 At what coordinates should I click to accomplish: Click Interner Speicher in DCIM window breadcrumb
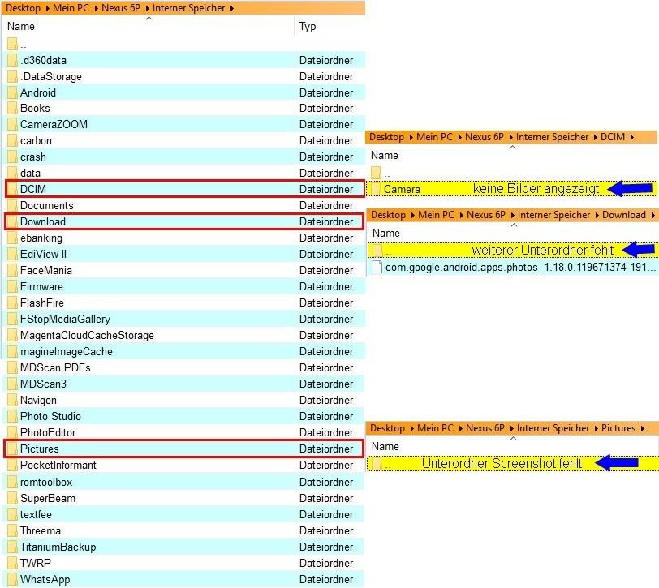coord(552,137)
